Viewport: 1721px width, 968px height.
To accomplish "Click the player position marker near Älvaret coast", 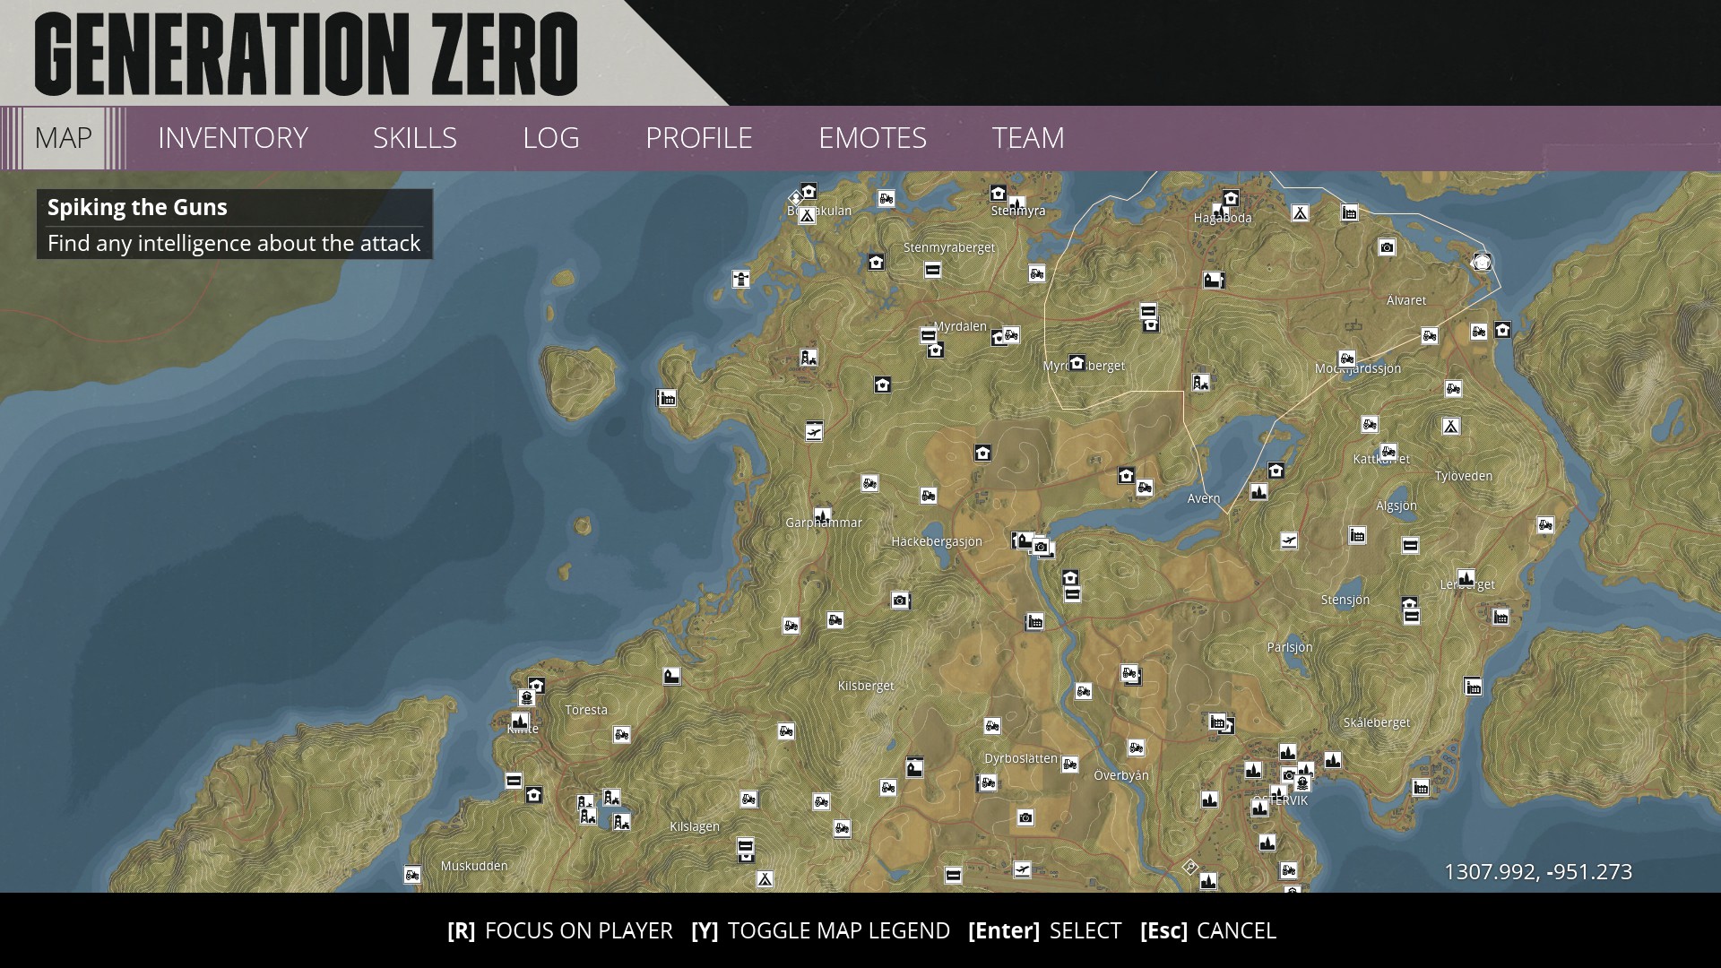I will 1482,262.
